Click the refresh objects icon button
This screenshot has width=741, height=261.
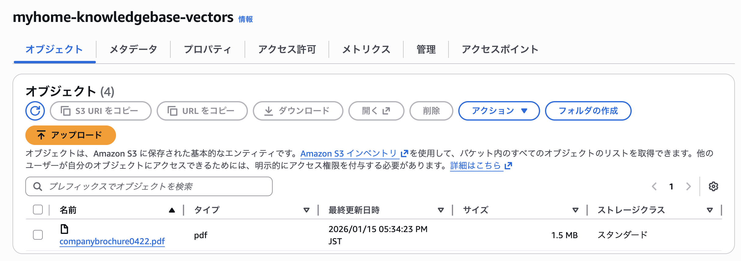point(35,111)
